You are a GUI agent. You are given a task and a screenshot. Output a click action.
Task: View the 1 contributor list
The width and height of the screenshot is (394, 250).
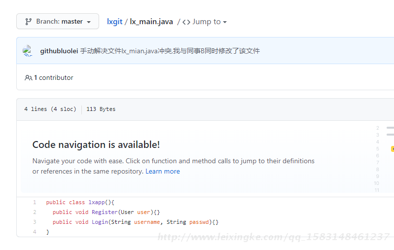point(54,77)
